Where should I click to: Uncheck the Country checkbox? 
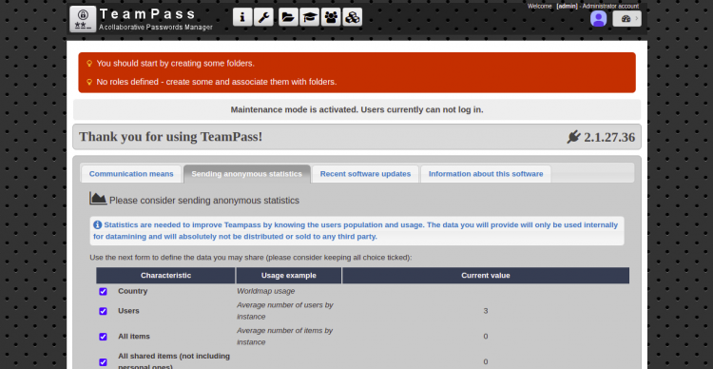pyautogui.click(x=104, y=291)
